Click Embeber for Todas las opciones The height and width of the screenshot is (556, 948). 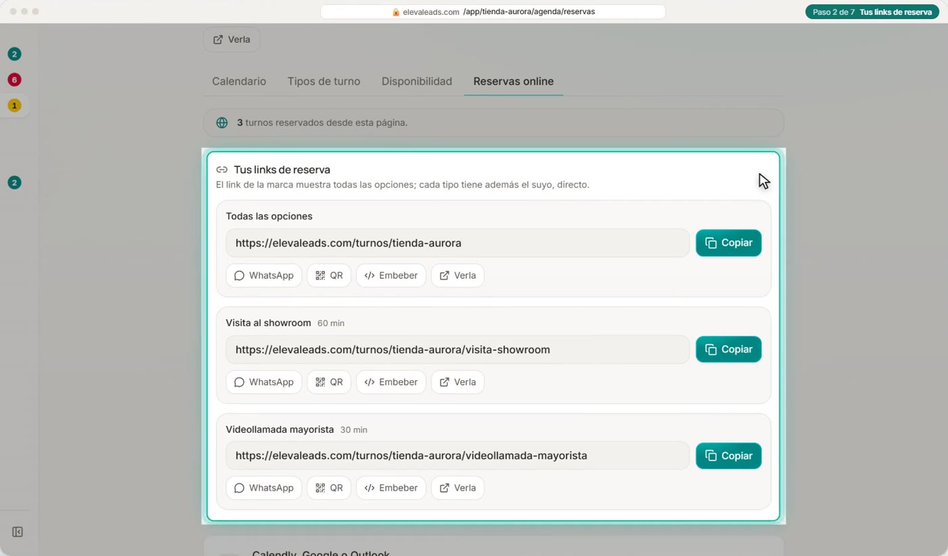click(x=391, y=275)
